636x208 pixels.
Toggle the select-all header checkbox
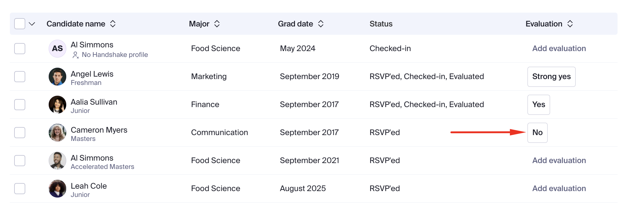click(20, 24)
